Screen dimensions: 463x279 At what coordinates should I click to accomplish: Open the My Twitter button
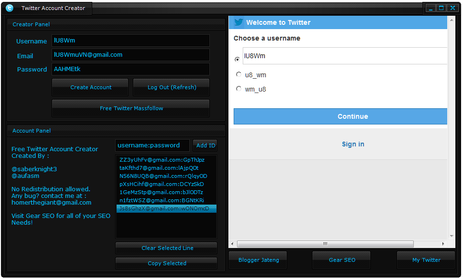426,260
